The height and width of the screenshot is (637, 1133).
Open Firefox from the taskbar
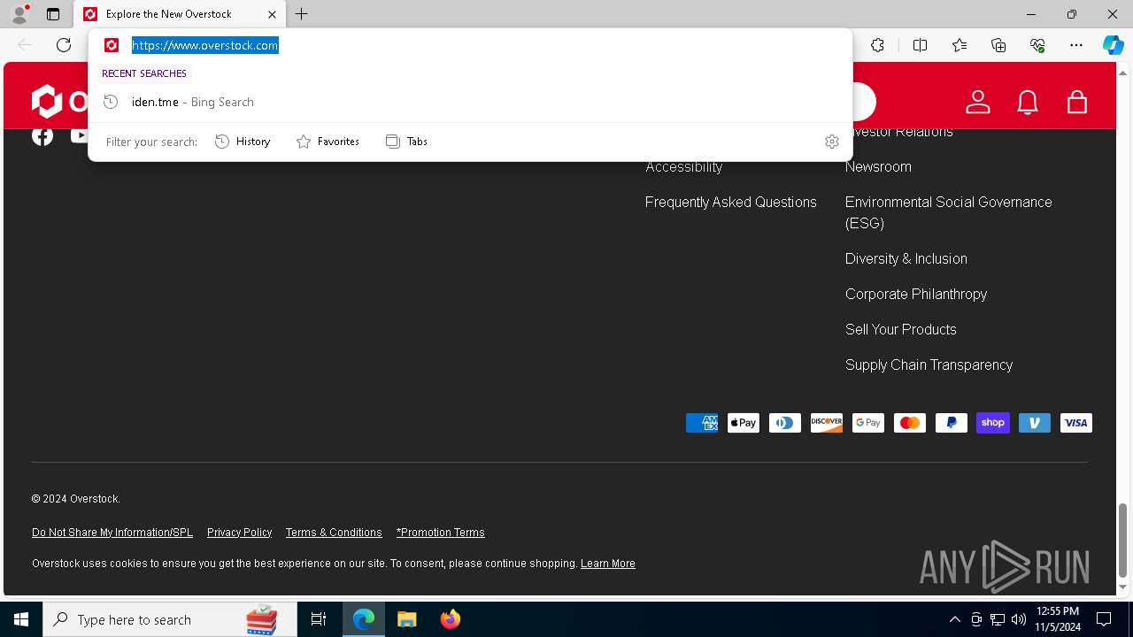point(450,619)
